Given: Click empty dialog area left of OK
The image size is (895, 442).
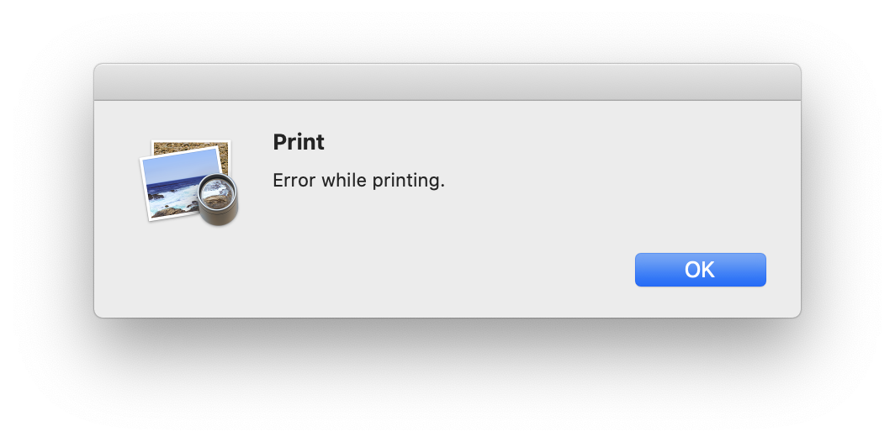Looking at the screenshot, I should coord(463,271).
